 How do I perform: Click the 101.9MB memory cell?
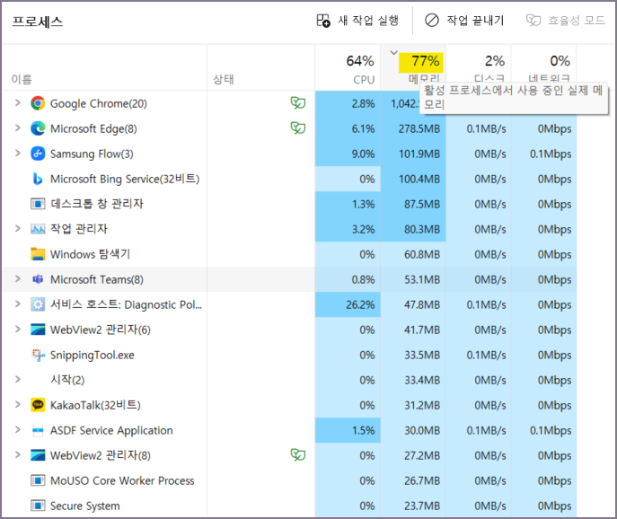[413, 154]
